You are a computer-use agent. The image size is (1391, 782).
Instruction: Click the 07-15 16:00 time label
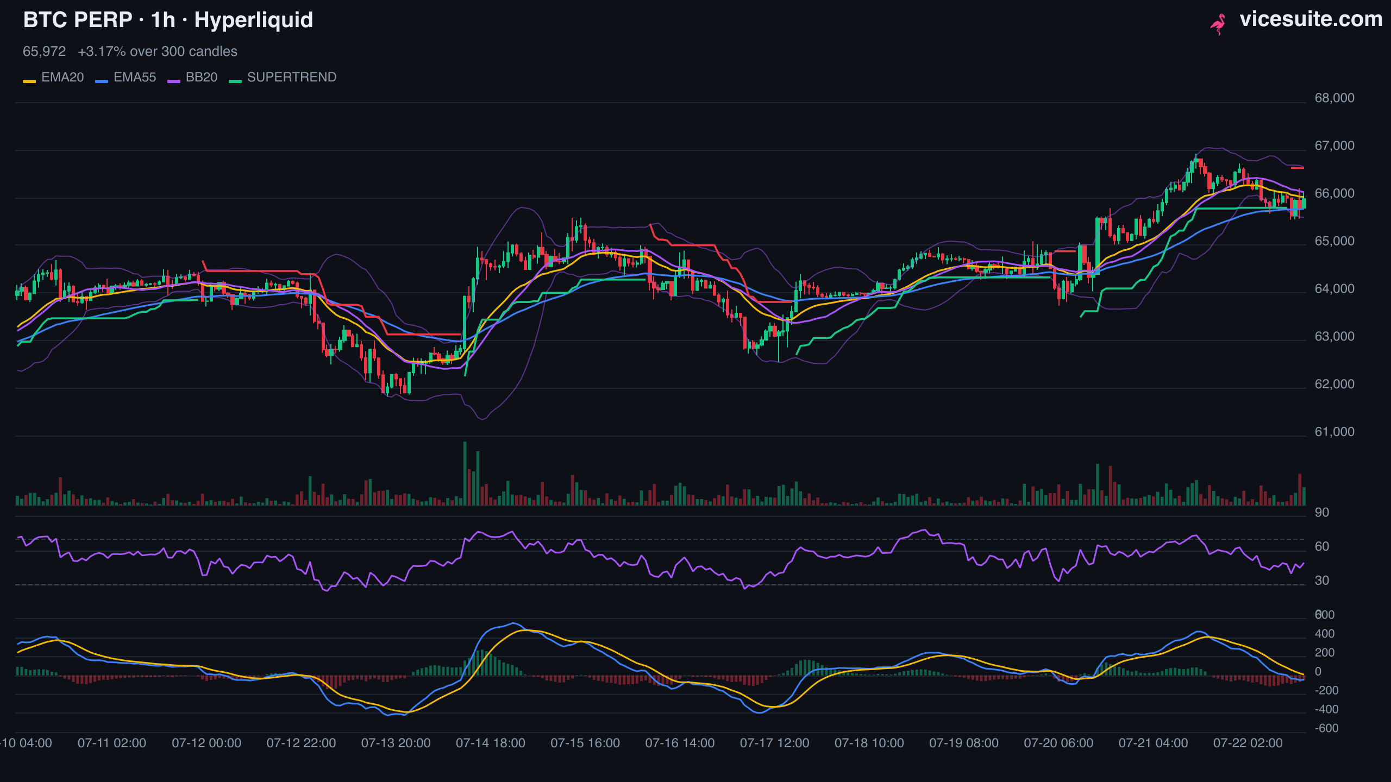pos(585,743)
